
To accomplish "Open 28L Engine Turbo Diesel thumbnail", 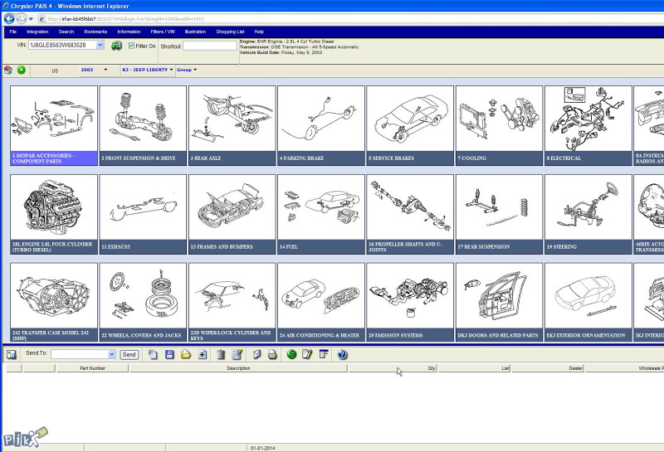I will click(54, 214).
